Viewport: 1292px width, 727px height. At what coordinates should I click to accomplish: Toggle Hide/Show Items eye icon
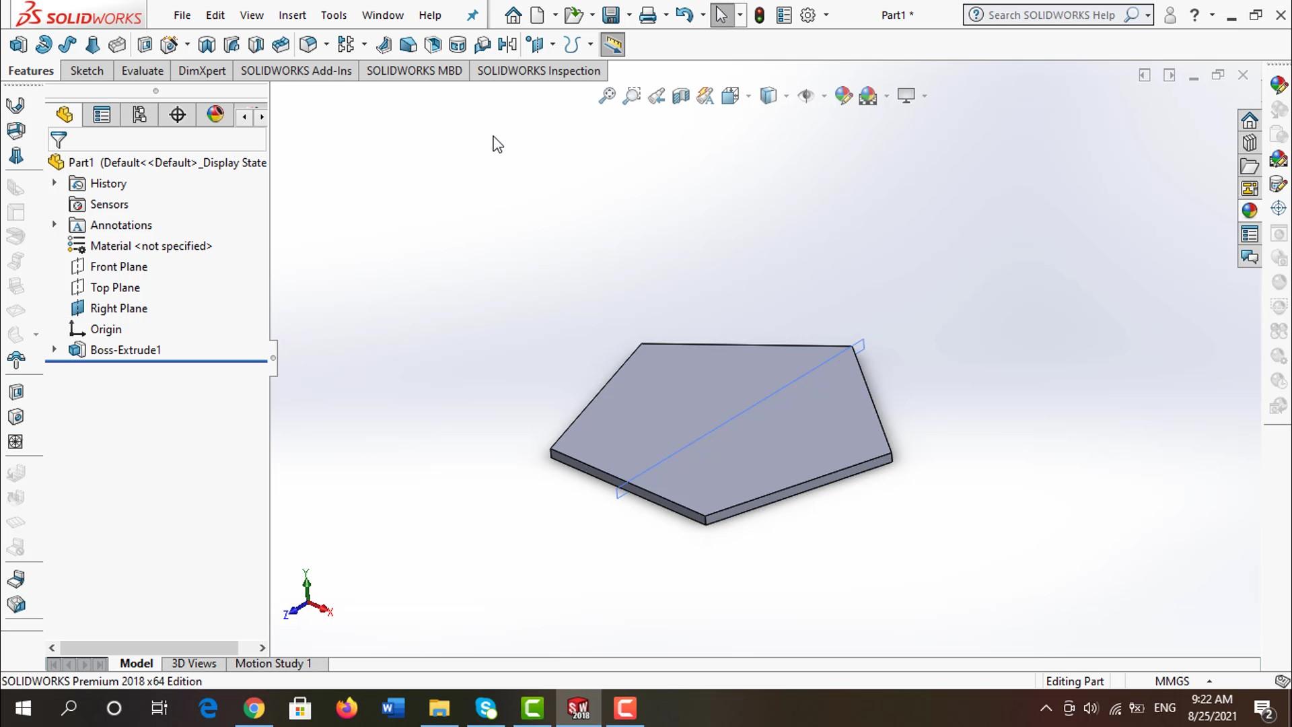[x=805, y=96]
